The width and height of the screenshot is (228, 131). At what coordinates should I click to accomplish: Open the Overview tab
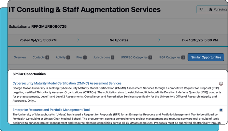20,58
